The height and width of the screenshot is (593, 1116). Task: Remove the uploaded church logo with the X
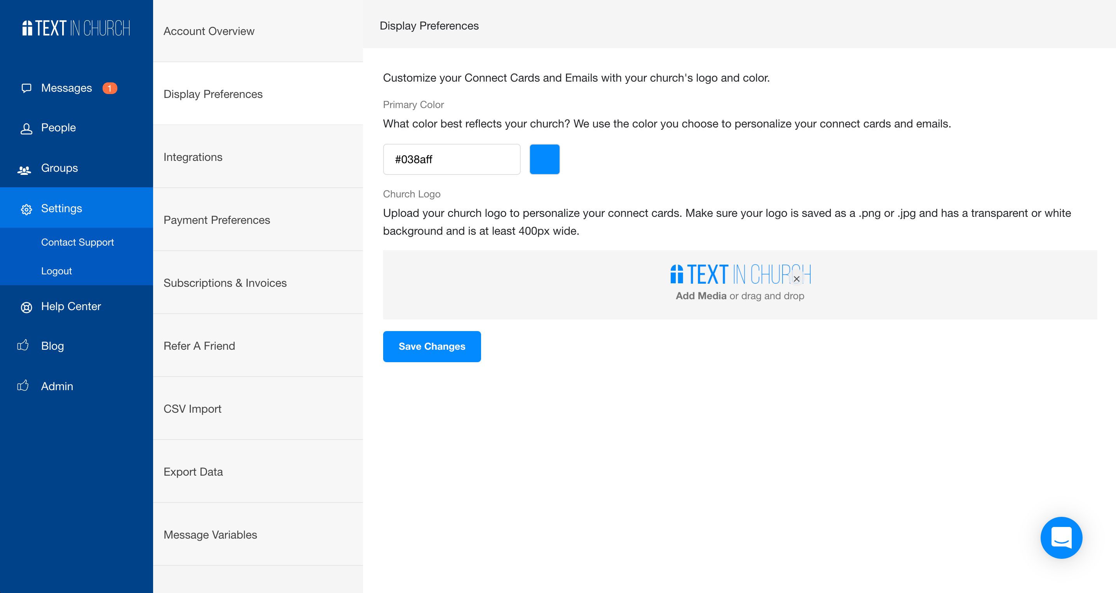[x=796, y=279]
